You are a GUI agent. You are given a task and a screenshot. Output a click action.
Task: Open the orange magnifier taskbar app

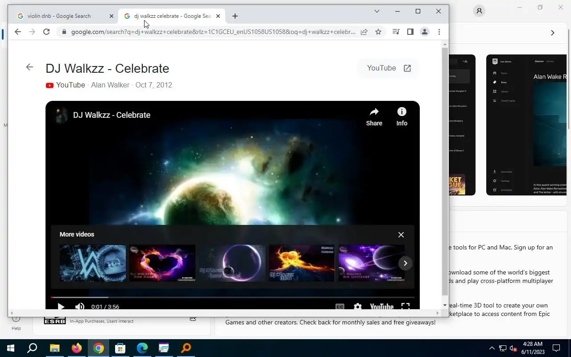click(x=186, y=348)
